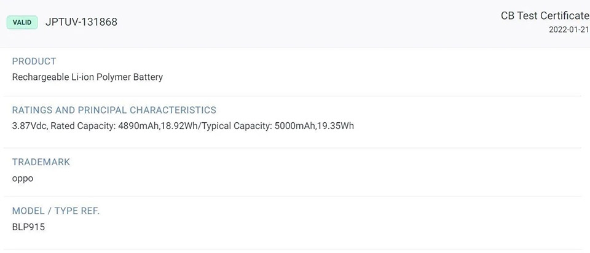Screen dimensions: 590x253
Task: Click the RATINGS AND PRINCIPAL CHARACTERISTICS heading
Action: (x=114, y=110)
